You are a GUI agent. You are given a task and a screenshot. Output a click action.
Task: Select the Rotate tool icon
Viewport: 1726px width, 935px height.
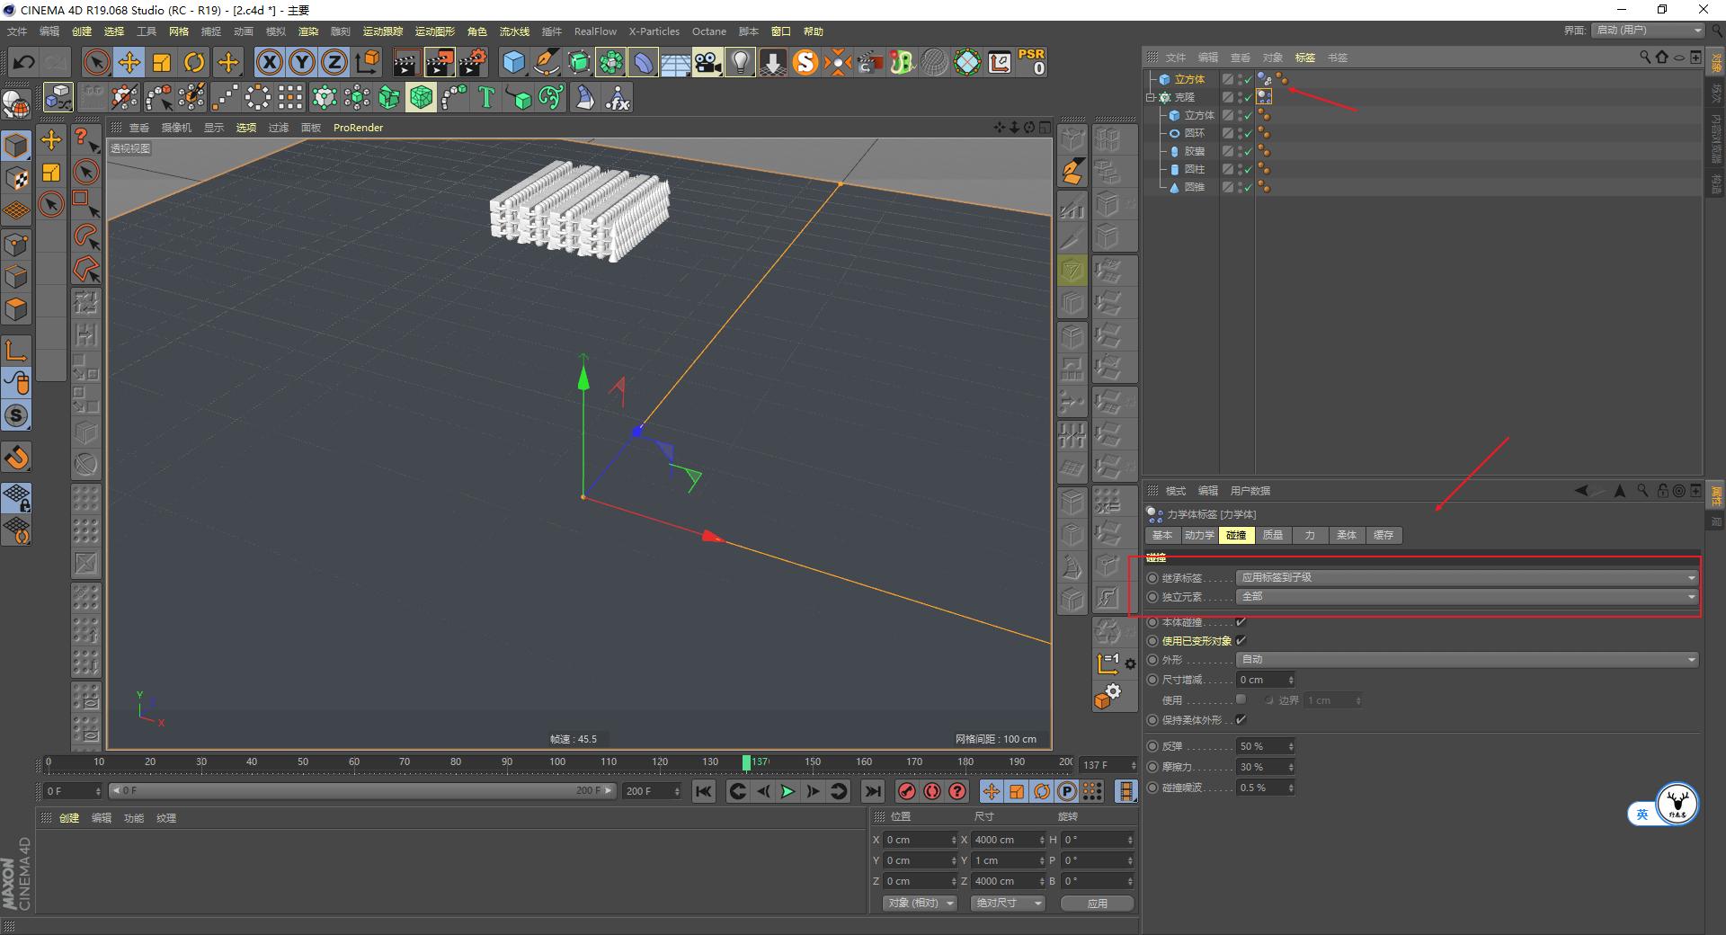coord(195,62)
